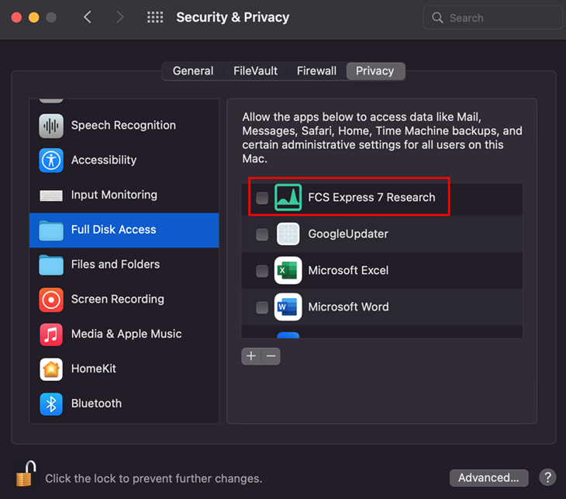Click the Screen Recording icon
Viewport: 566px width, 499px height.
click(51, 299)
